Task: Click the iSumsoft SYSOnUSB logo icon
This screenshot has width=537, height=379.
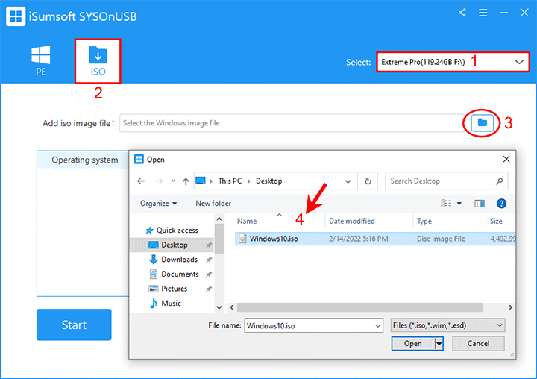Action: pos(16,16)
